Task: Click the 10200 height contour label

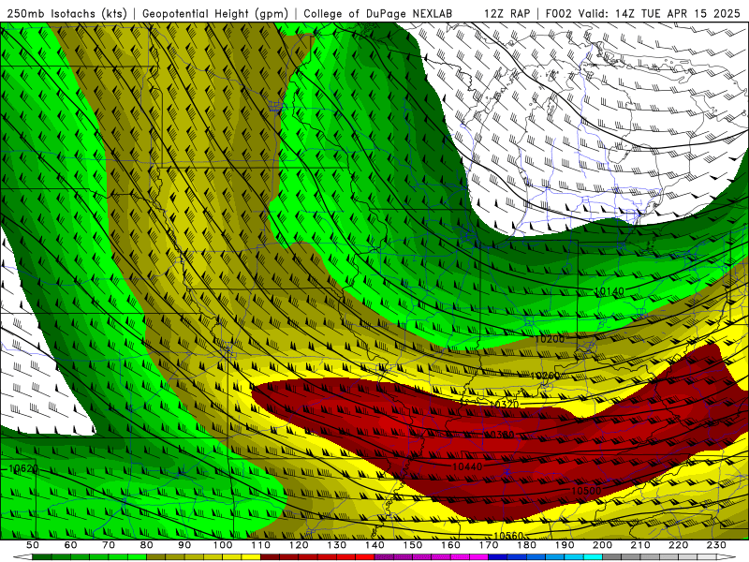Action: click(550, 339)
